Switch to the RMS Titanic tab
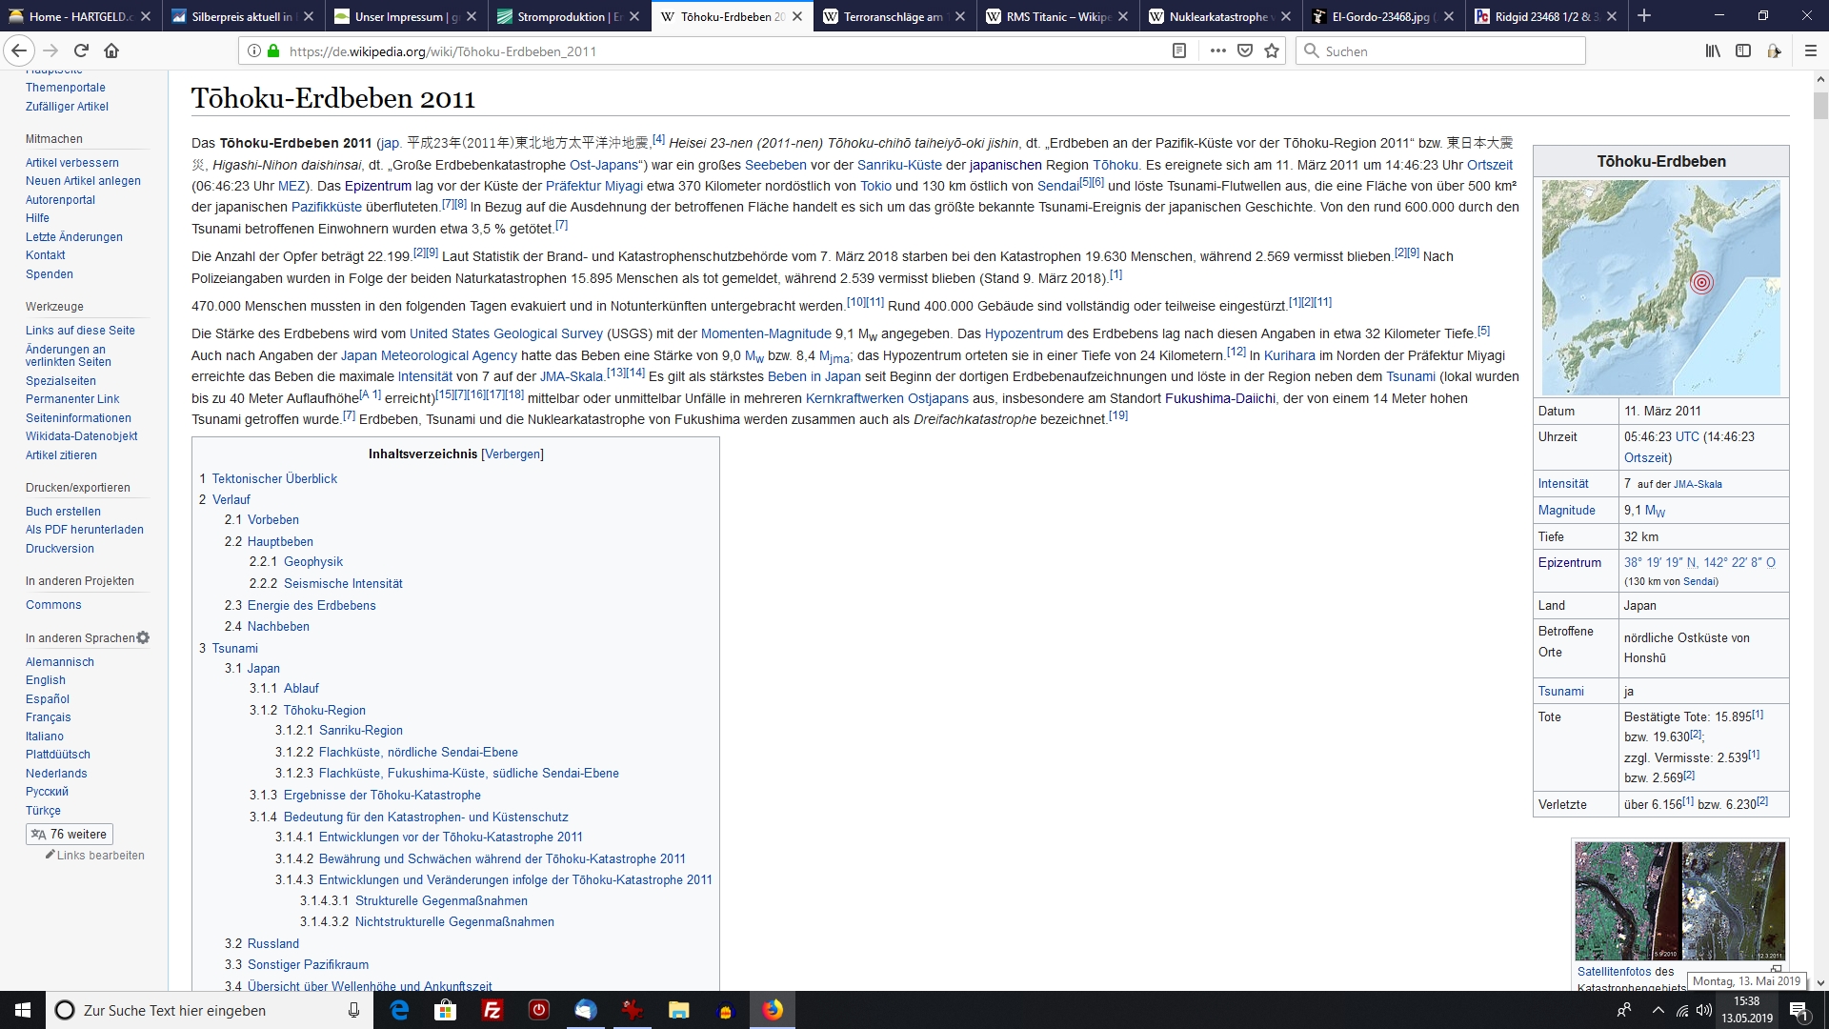1829x1029 pixels. [x=1048, y=16]
